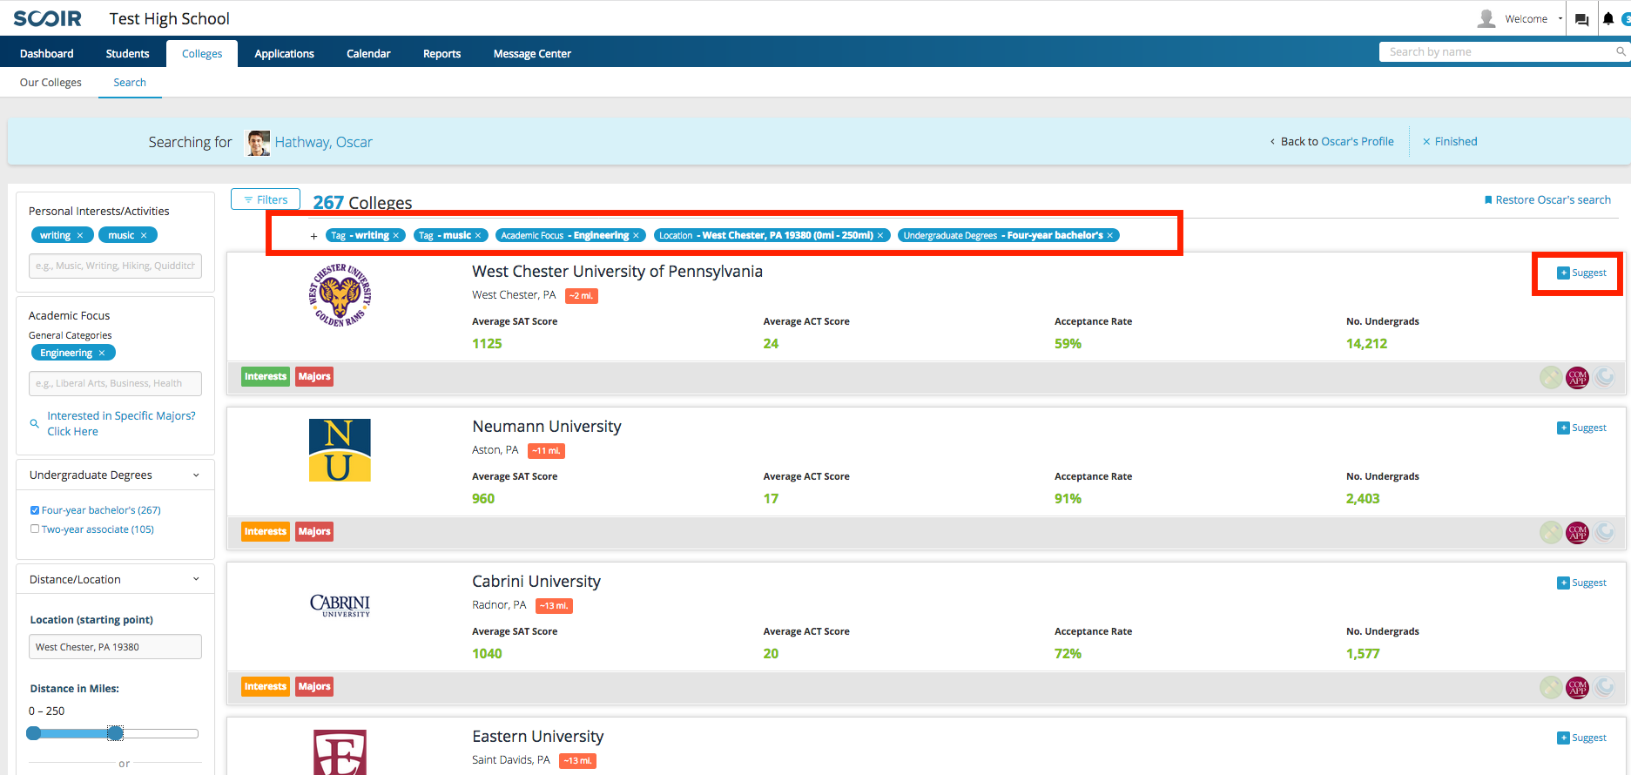This screenshot has height=775, width=1631.
Task: Remove the writing interest tag in the sidebar
Action: point(80,235)
